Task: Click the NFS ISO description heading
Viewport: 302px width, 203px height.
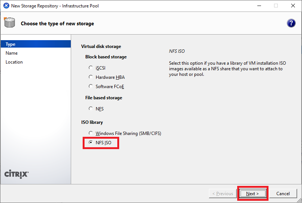Action: (x=177, y=51)
